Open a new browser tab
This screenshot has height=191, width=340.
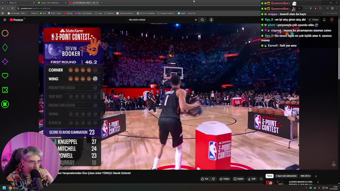[x=102, y=3]
